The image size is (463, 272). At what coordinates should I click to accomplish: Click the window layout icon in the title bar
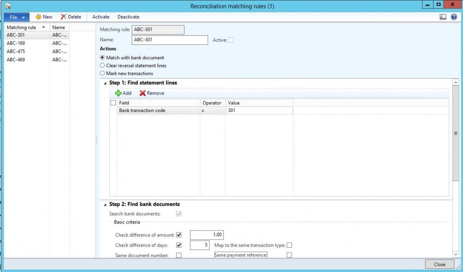[443, 17]
